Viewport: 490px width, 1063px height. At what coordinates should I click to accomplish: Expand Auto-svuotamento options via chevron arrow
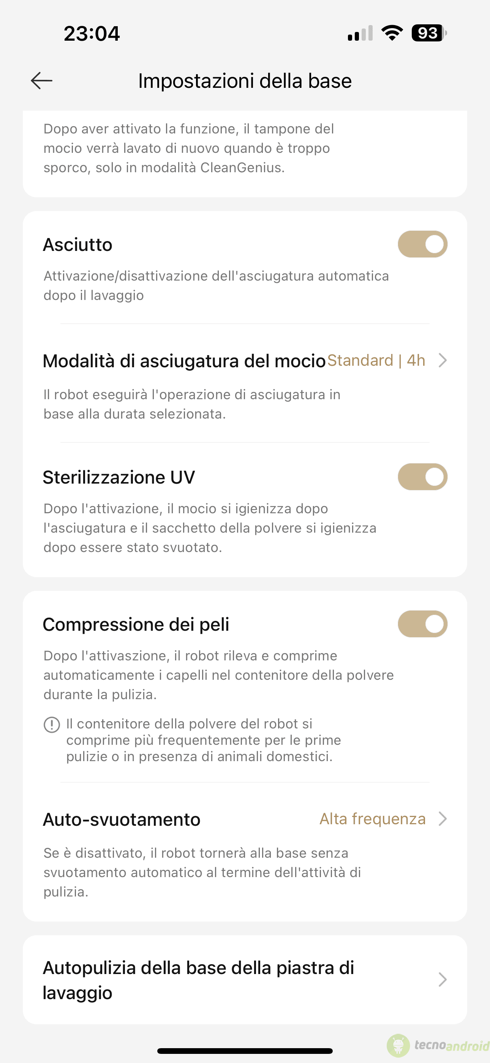(x=443, y=819)
